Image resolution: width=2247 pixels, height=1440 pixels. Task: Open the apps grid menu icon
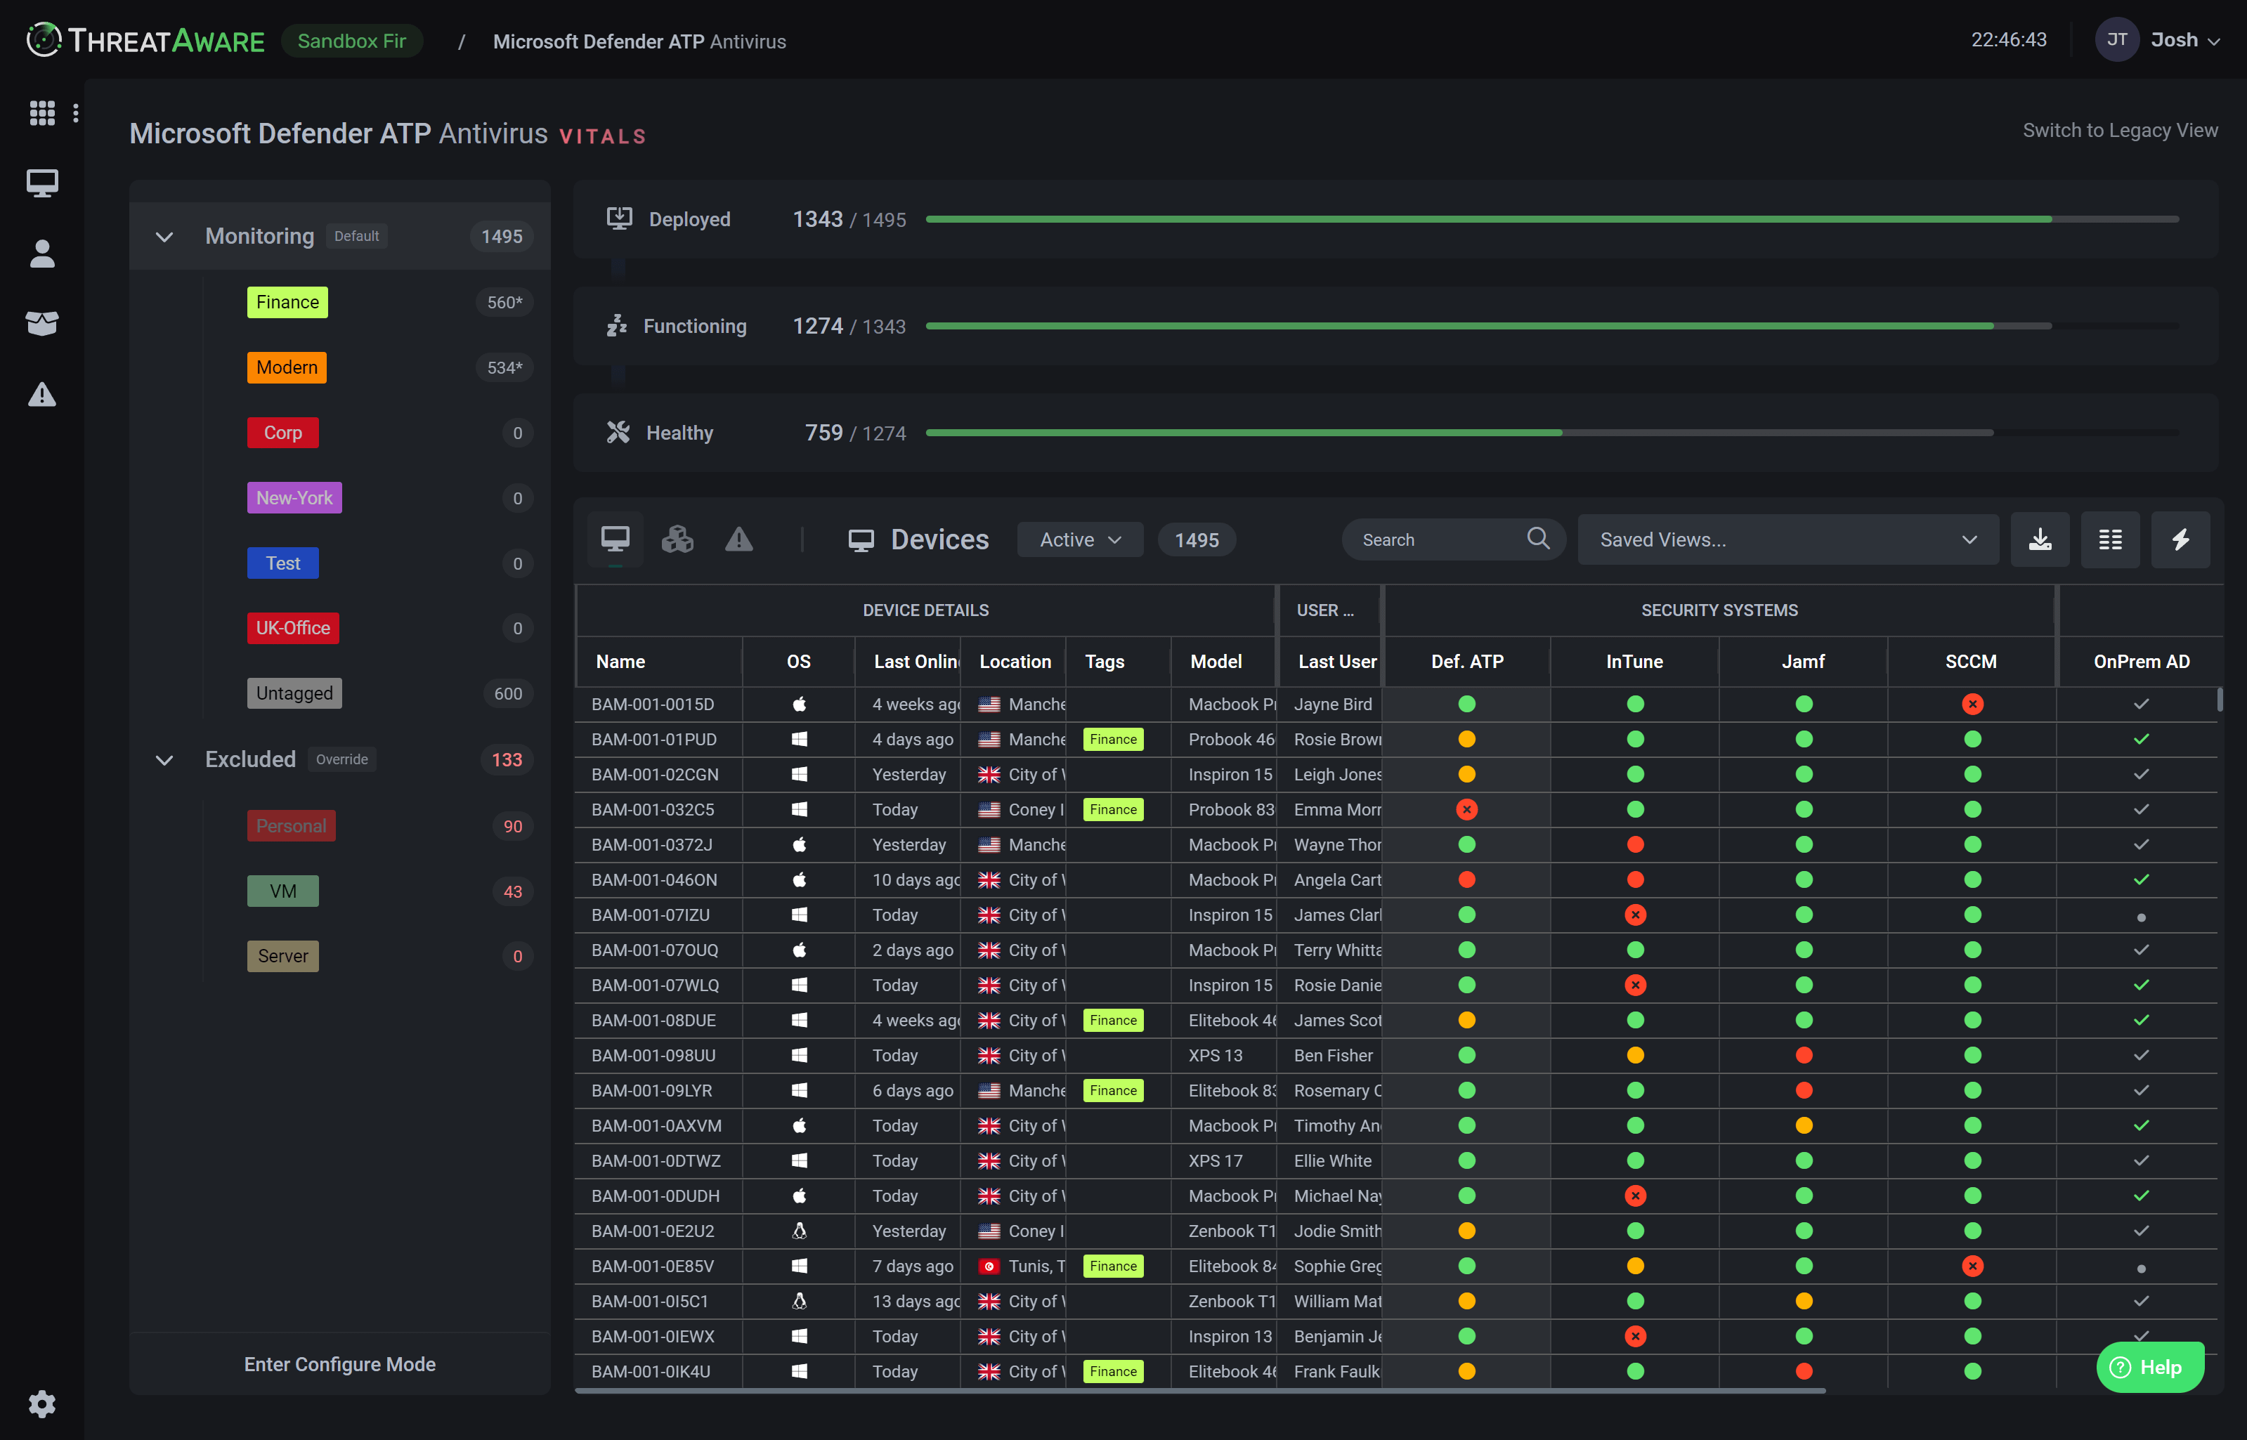click(42, 112)
